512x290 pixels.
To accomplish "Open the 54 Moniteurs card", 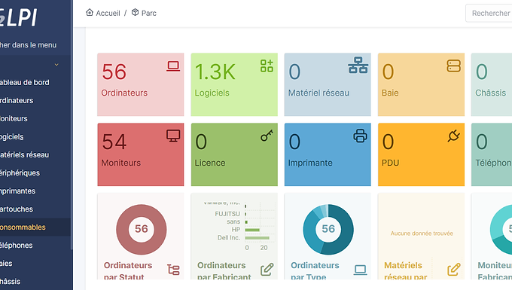I will coord(140,154).
